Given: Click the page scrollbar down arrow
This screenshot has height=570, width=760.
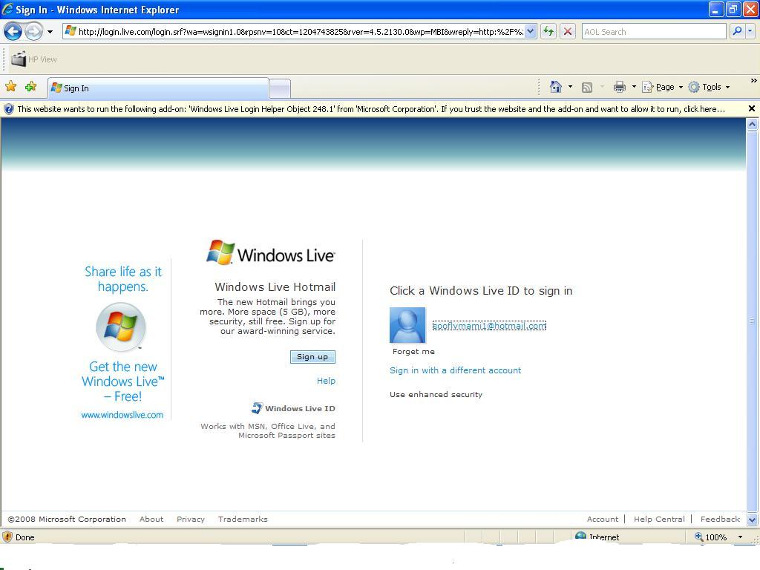Looking at the screenshot, I should (753, 520).
